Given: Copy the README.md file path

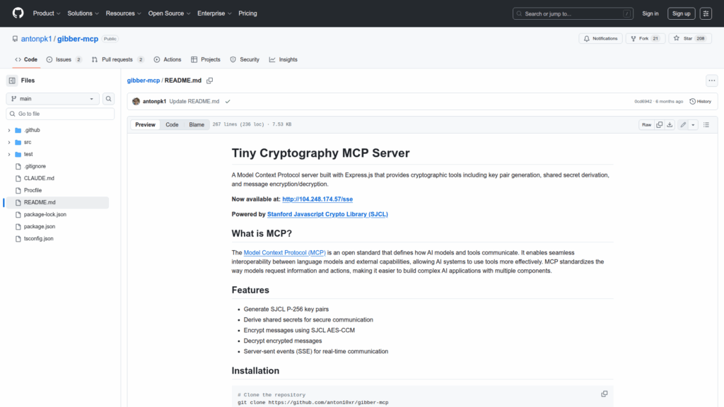Looking at the screenshot, I should (x=210, y=81).
